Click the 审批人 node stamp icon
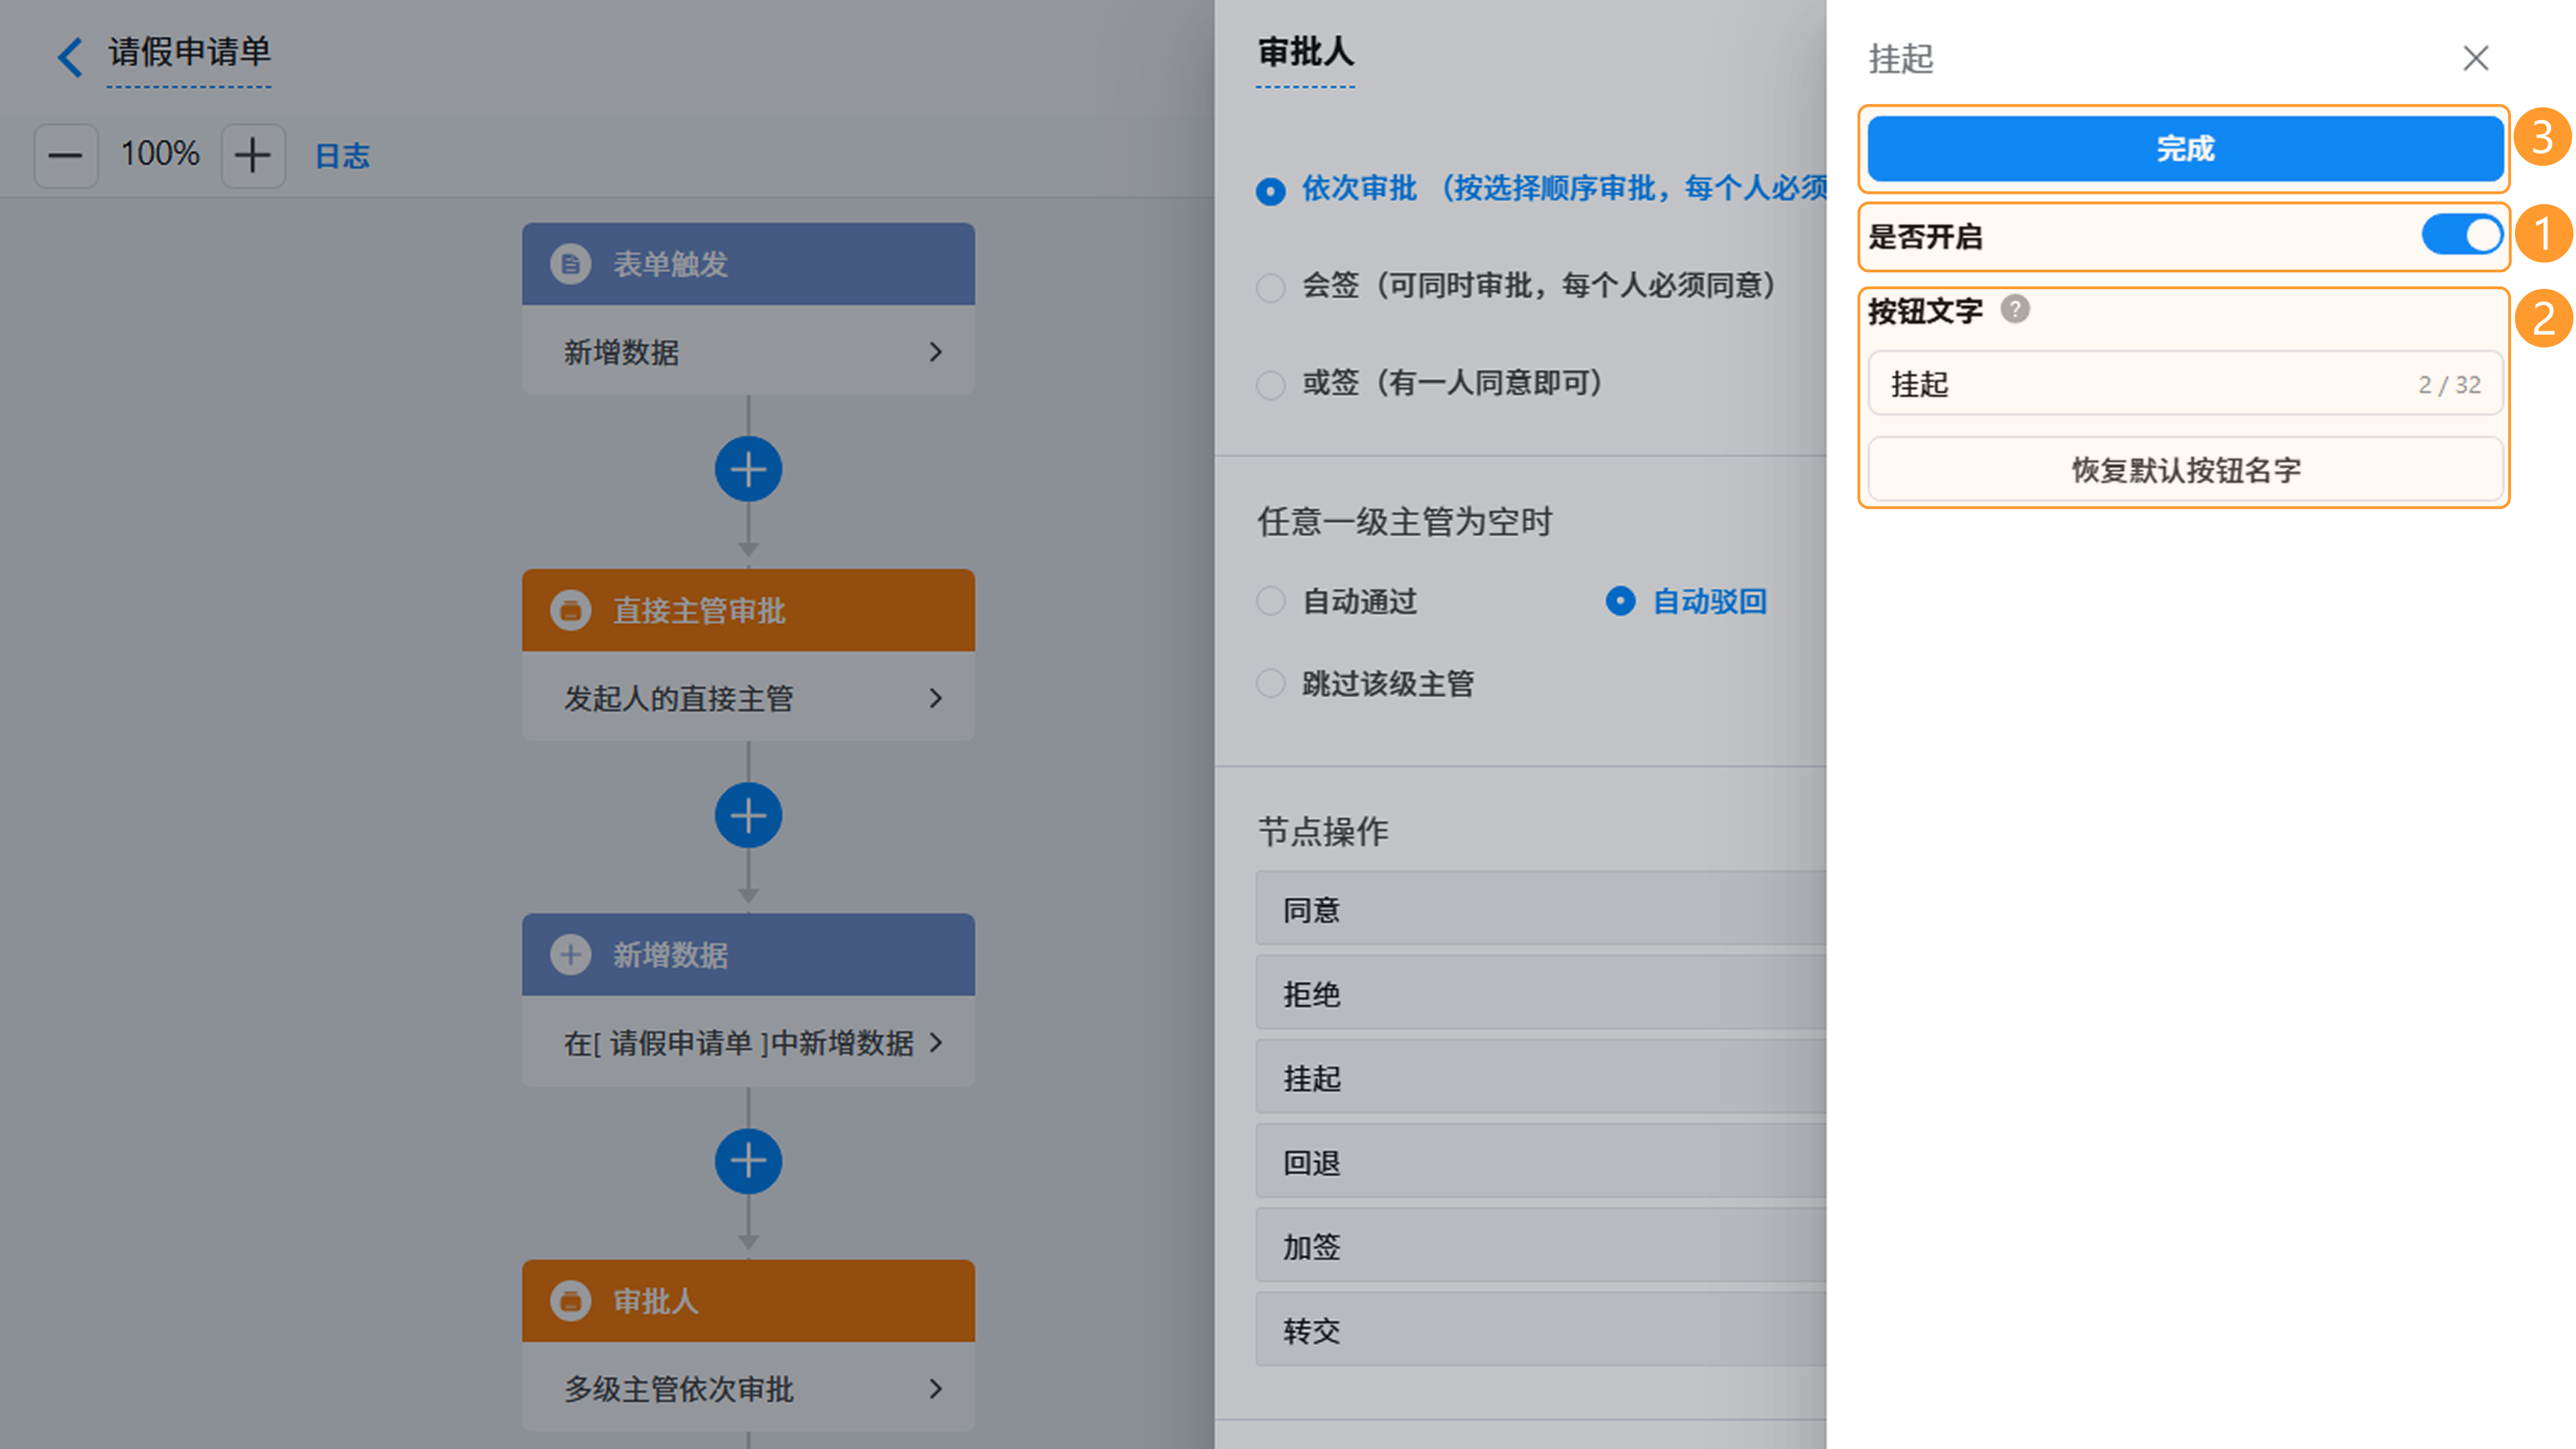The width and height of the screenshot is (2576, 1449). pyautogui.click(x=571, y=1301)
